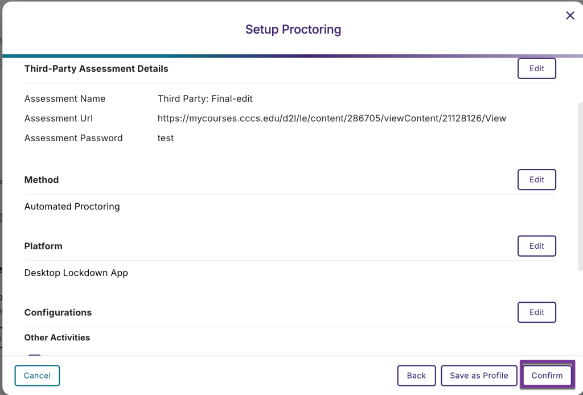The width and height of the screenshot is (583, 395).
Task: Confirm the proctoring setup
Action: (547, 375)
